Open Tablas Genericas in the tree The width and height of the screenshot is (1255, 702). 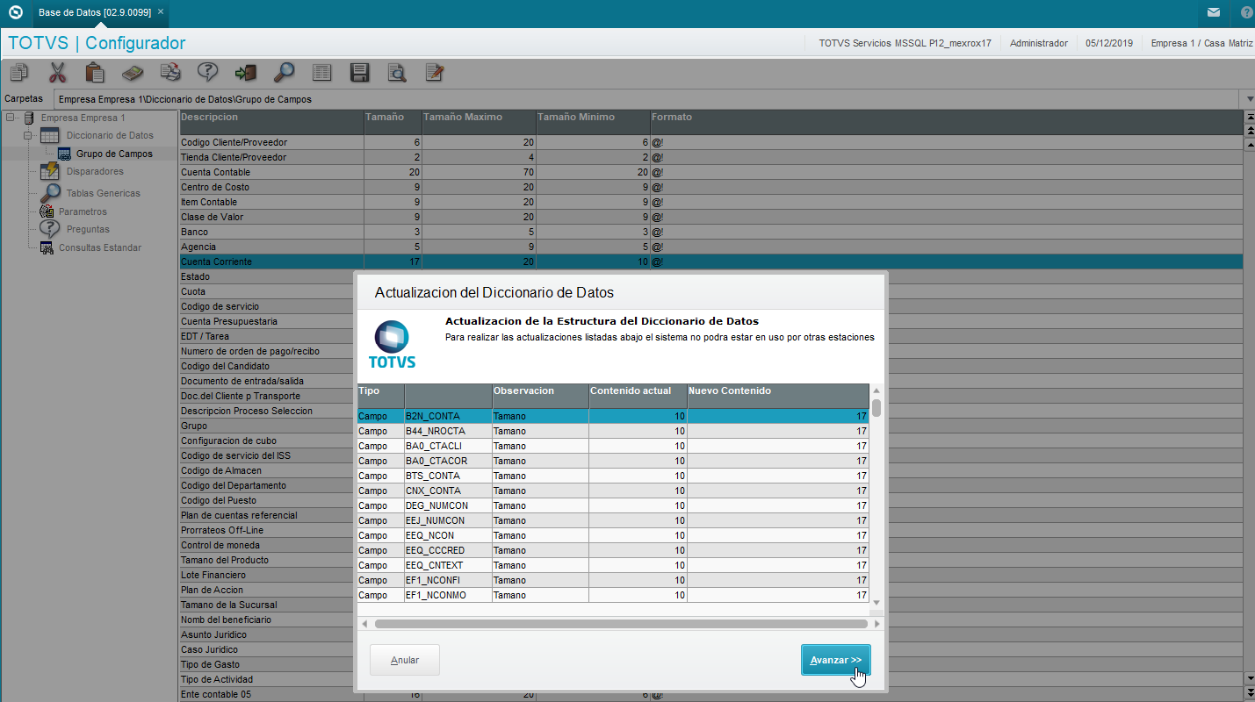[104, 193]
